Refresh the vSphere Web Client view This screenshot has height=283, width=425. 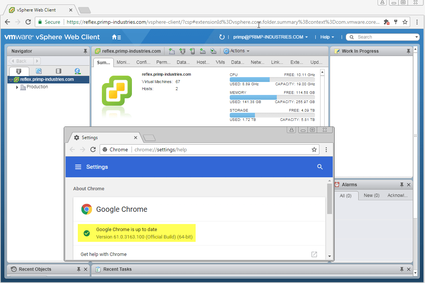point(222,37)
